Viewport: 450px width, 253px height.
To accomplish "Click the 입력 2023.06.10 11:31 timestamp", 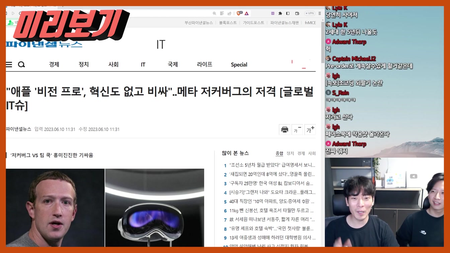I will 55,129.
